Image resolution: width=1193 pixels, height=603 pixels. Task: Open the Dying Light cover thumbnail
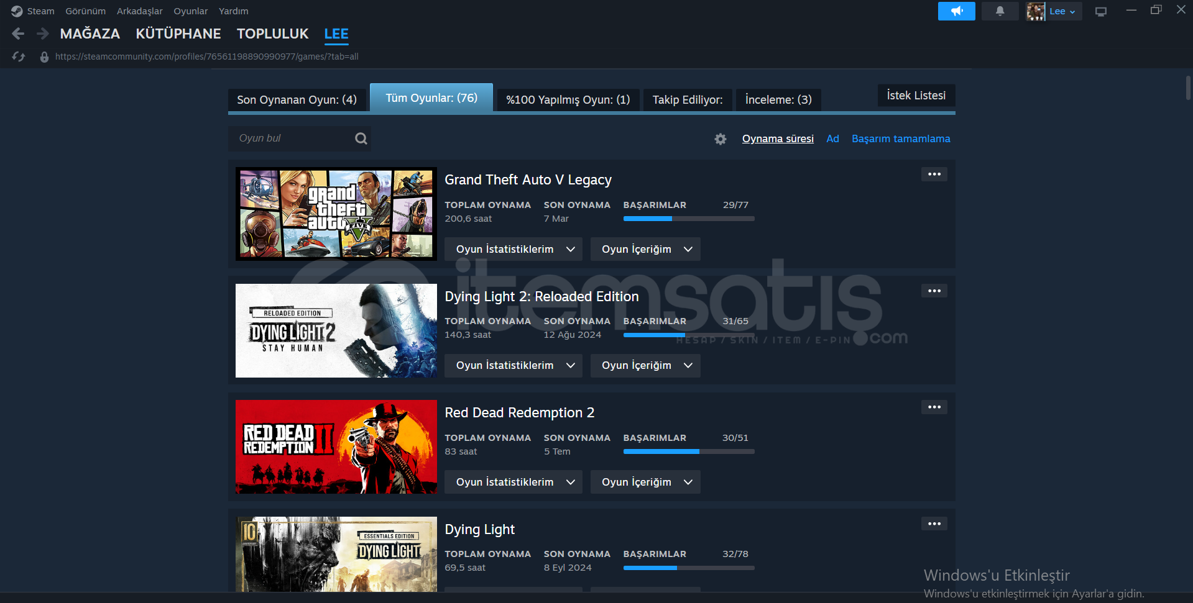coord(336,554)
